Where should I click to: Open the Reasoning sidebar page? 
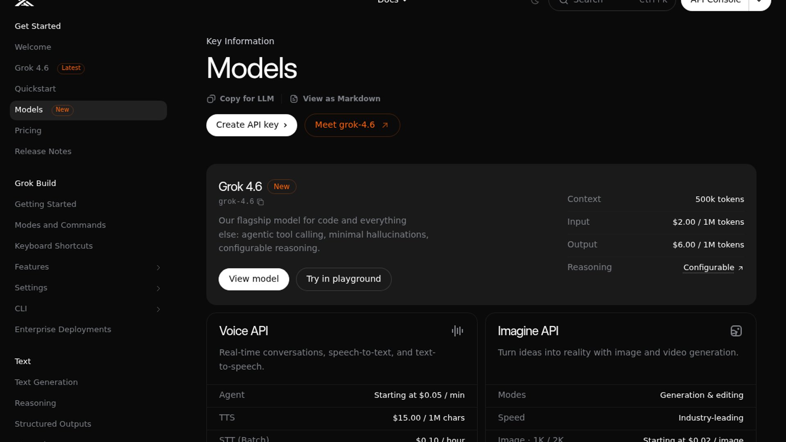(x=35, y=403)
